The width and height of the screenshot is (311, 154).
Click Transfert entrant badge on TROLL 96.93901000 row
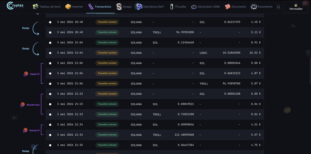pyautogui.click(x=107, y=32)
